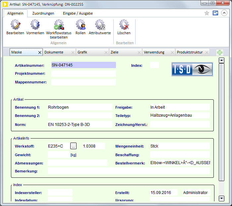Image resolution: width=232 pixels, height=206 pixels.
Task: Click the scrollbar up arrow
Action: coord(221,60)
